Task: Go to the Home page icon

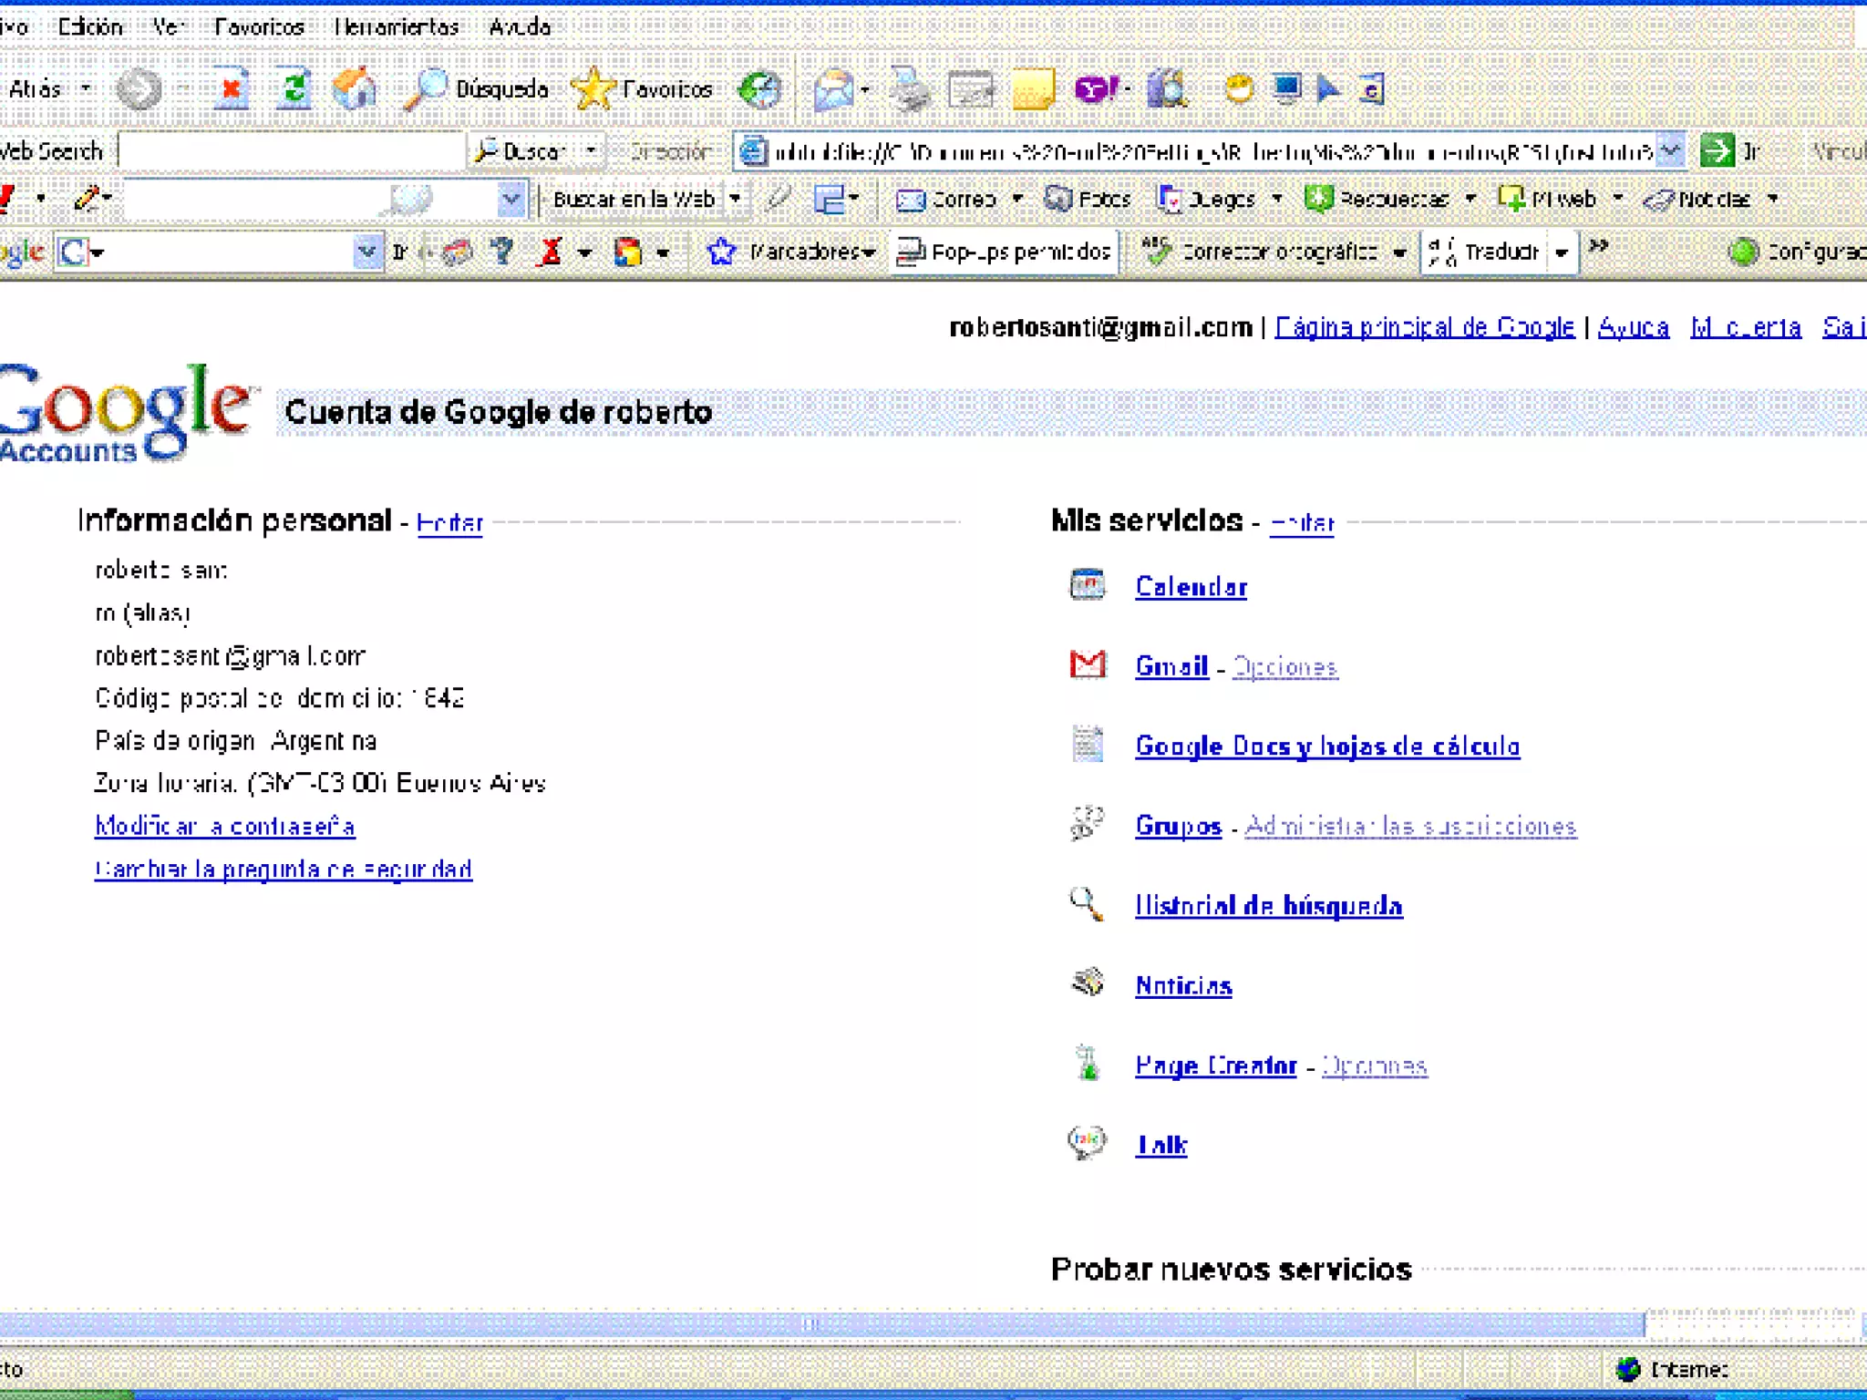Action: click(355, 89)
